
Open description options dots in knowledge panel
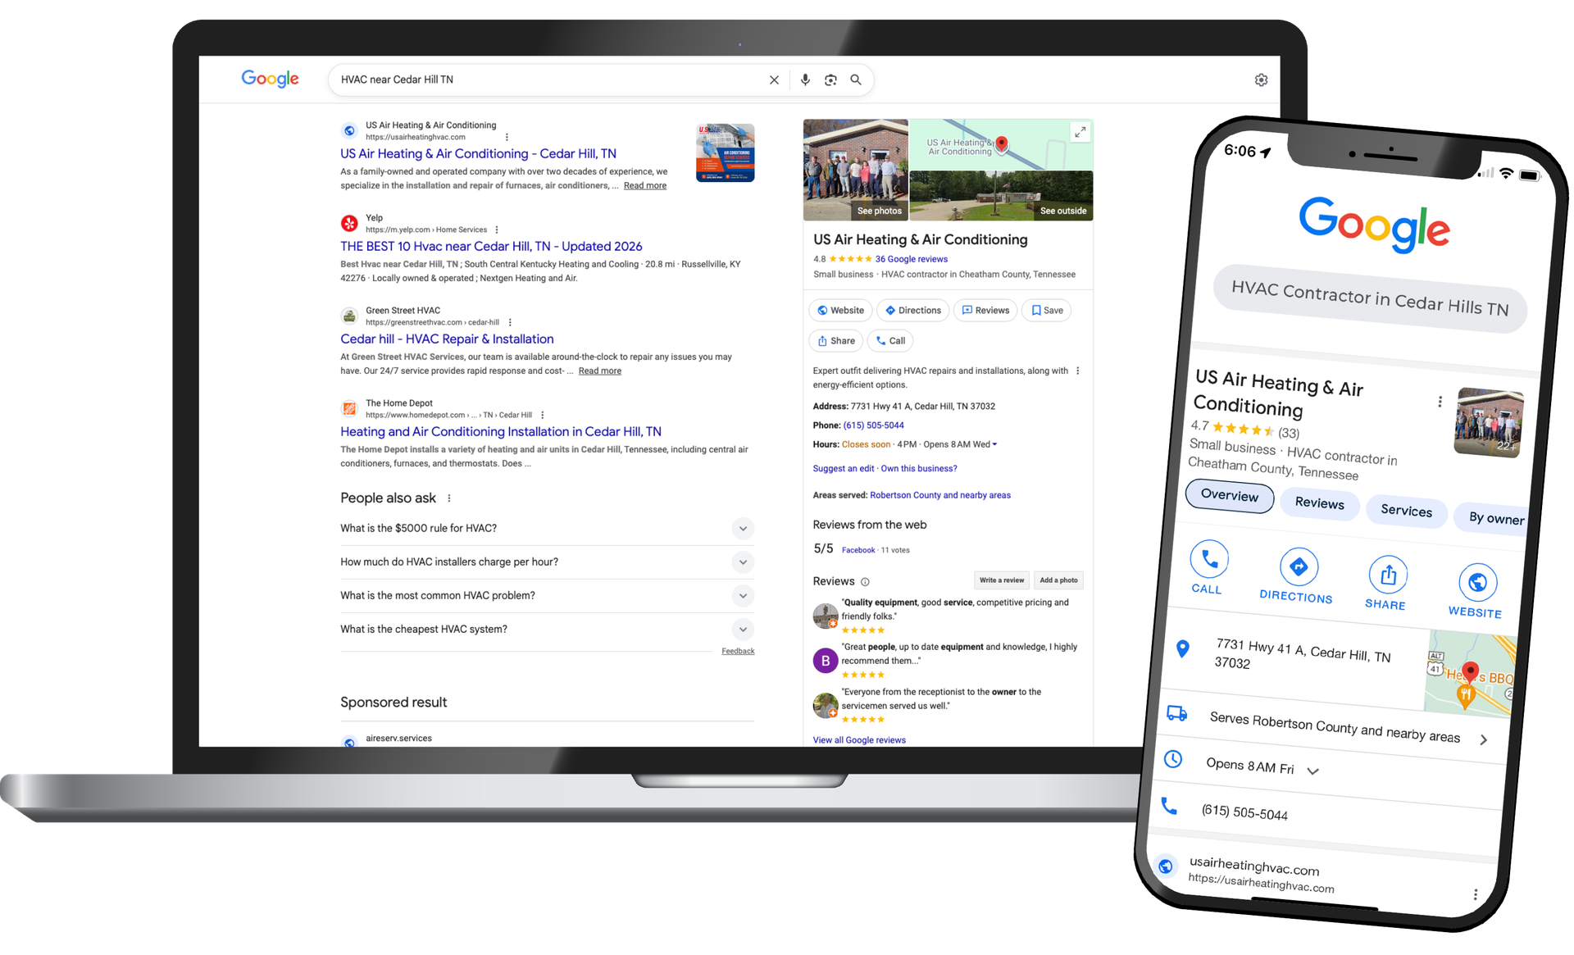pyautogui.click(x=1077, y=371)
